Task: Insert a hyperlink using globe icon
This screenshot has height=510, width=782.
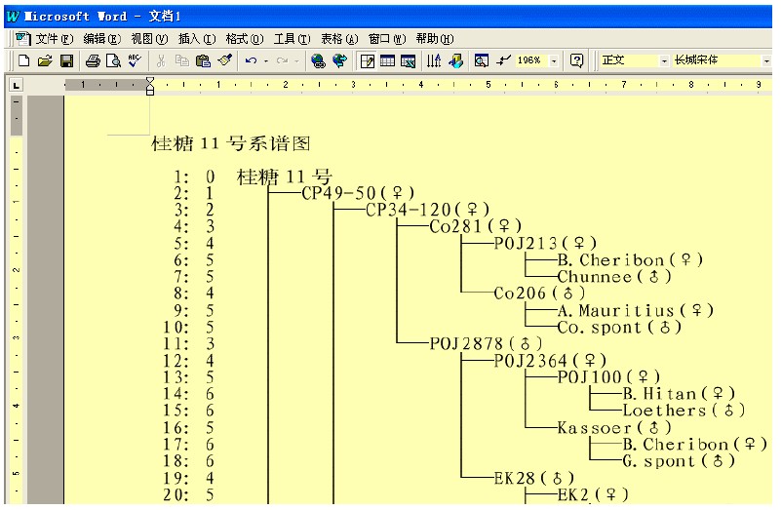Action: [318, 60]
